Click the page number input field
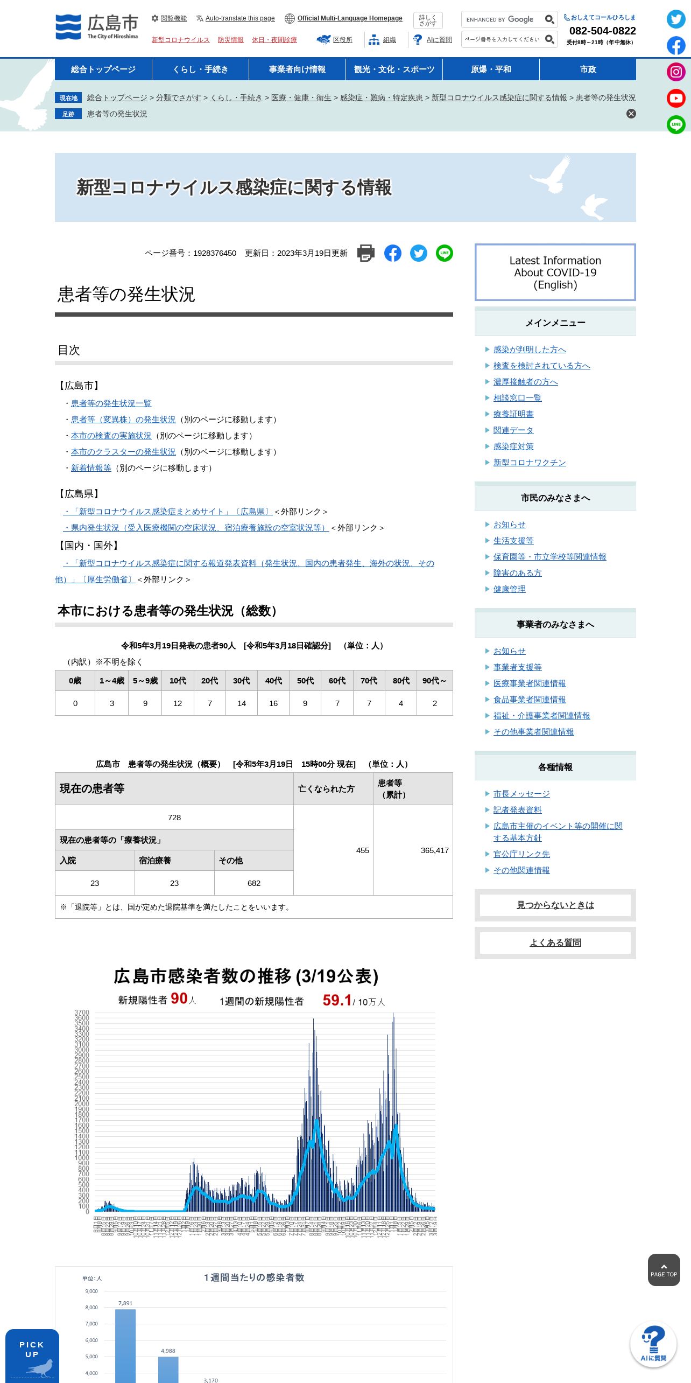 (x=503, y=39)
